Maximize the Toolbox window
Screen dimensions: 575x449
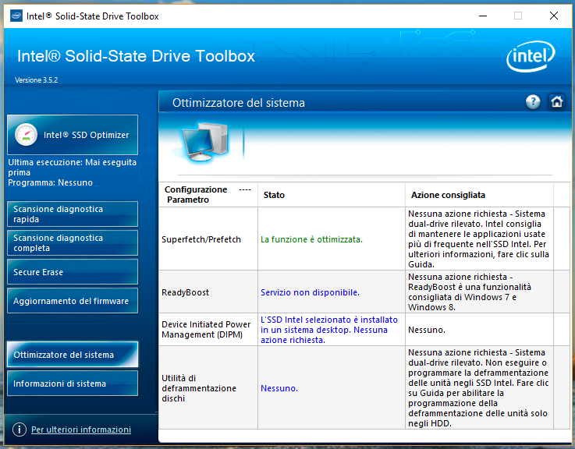517,16
